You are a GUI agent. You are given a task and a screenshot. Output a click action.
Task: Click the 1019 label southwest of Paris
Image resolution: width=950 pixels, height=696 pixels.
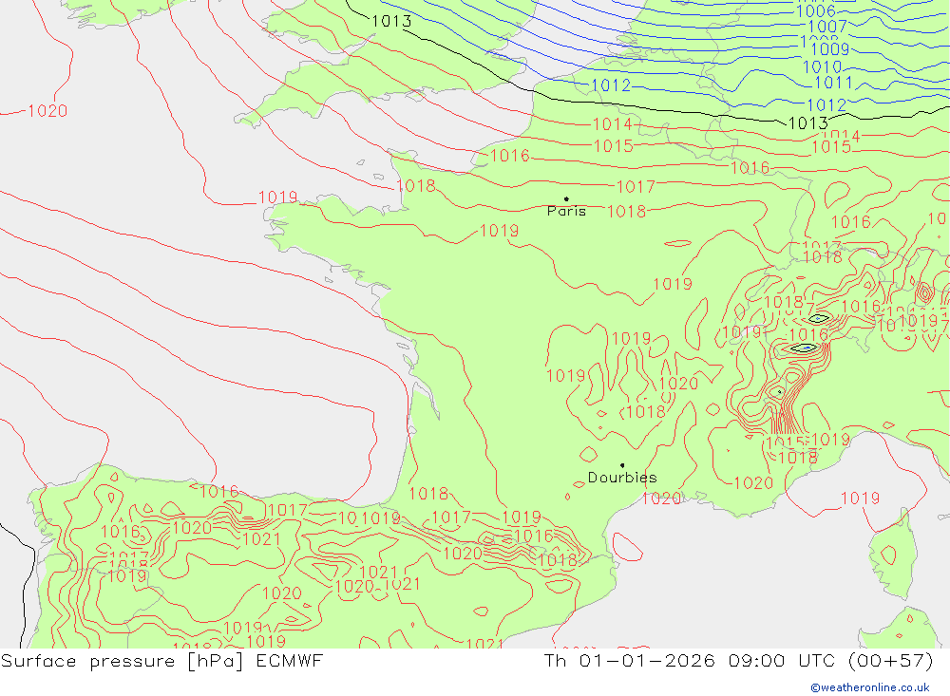(x=500, y=231)
